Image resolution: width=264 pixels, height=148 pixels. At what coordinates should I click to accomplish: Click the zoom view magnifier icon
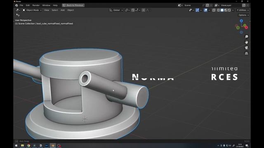[x=247, y=37]
